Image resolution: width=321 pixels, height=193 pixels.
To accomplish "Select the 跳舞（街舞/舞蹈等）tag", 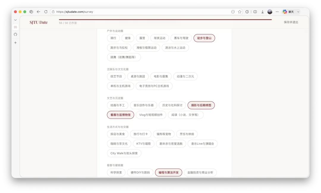I will click(124, 58).
